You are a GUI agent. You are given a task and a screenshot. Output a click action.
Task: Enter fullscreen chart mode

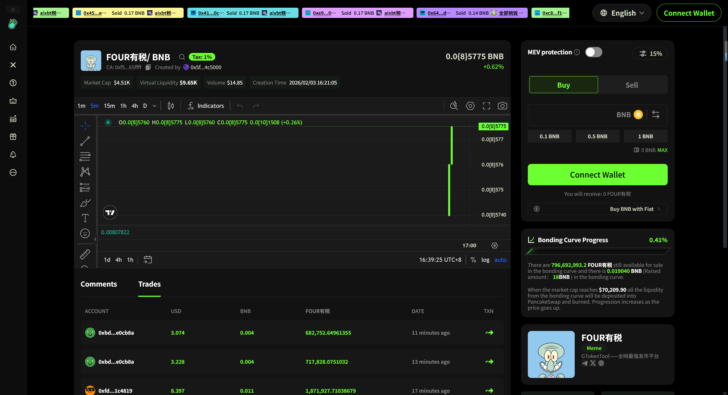(x=486, y=106)
